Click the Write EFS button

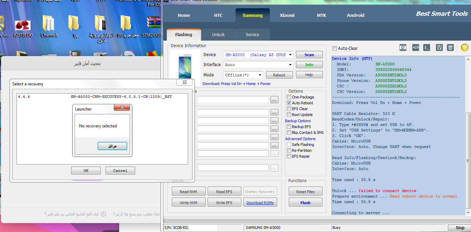pyautogui.click(x=224, y=203)
